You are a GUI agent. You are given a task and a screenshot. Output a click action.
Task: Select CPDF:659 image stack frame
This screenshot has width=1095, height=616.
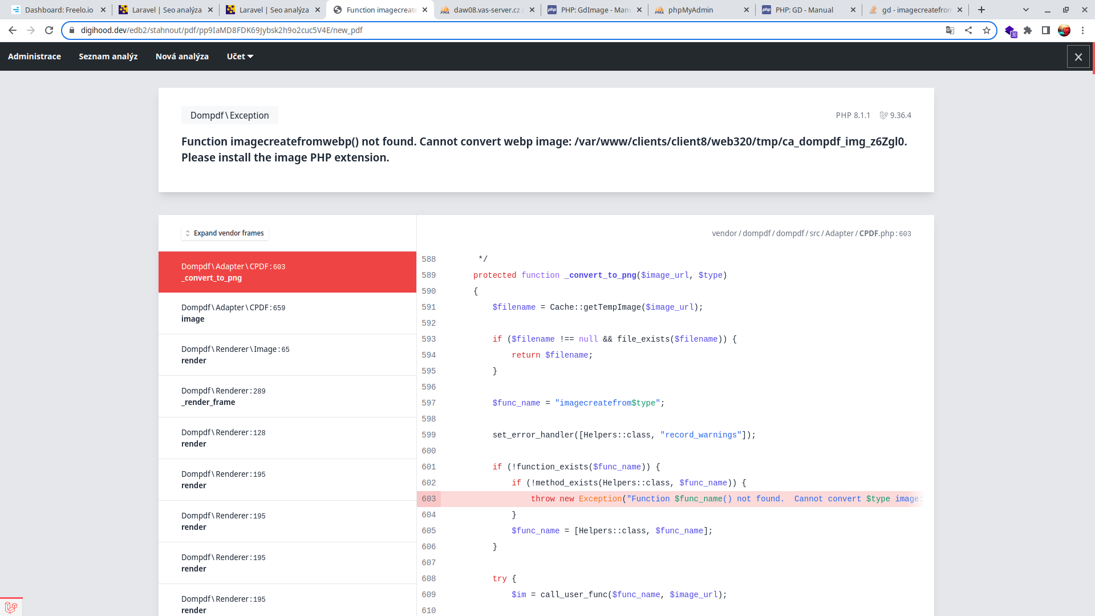coord(287,313)
